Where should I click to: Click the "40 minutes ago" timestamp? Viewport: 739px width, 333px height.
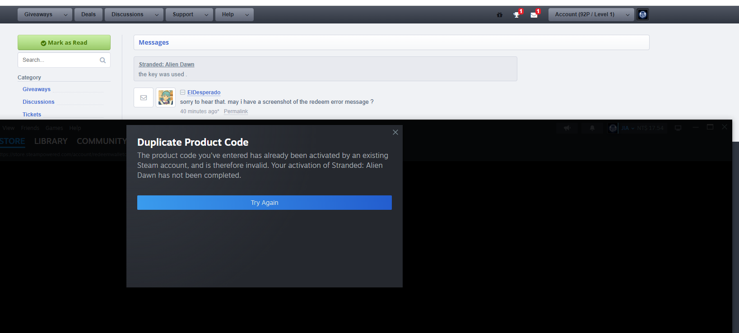(200, 111)
